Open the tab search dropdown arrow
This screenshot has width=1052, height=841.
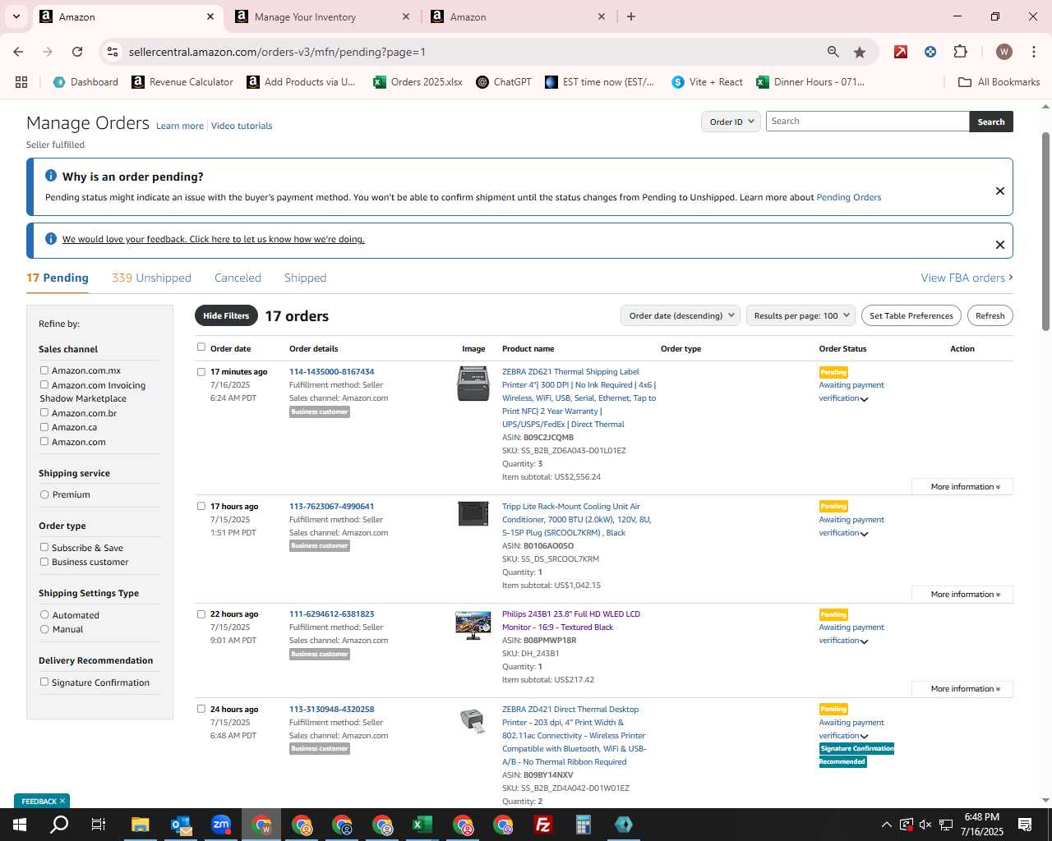point(16,16)
